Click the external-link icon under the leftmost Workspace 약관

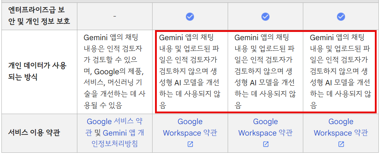[x=190, y=144]
